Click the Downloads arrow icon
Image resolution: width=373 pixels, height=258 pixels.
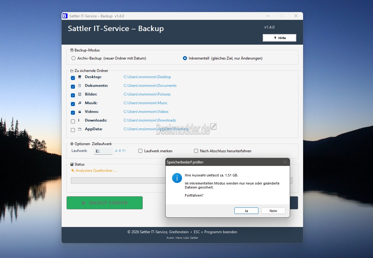coord(79,120)
